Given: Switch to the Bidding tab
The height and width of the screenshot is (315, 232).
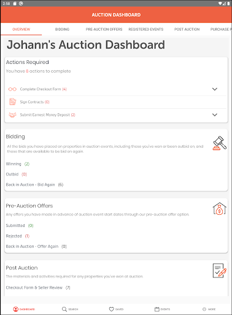Looking at the screenshot, I should point(62,30).
